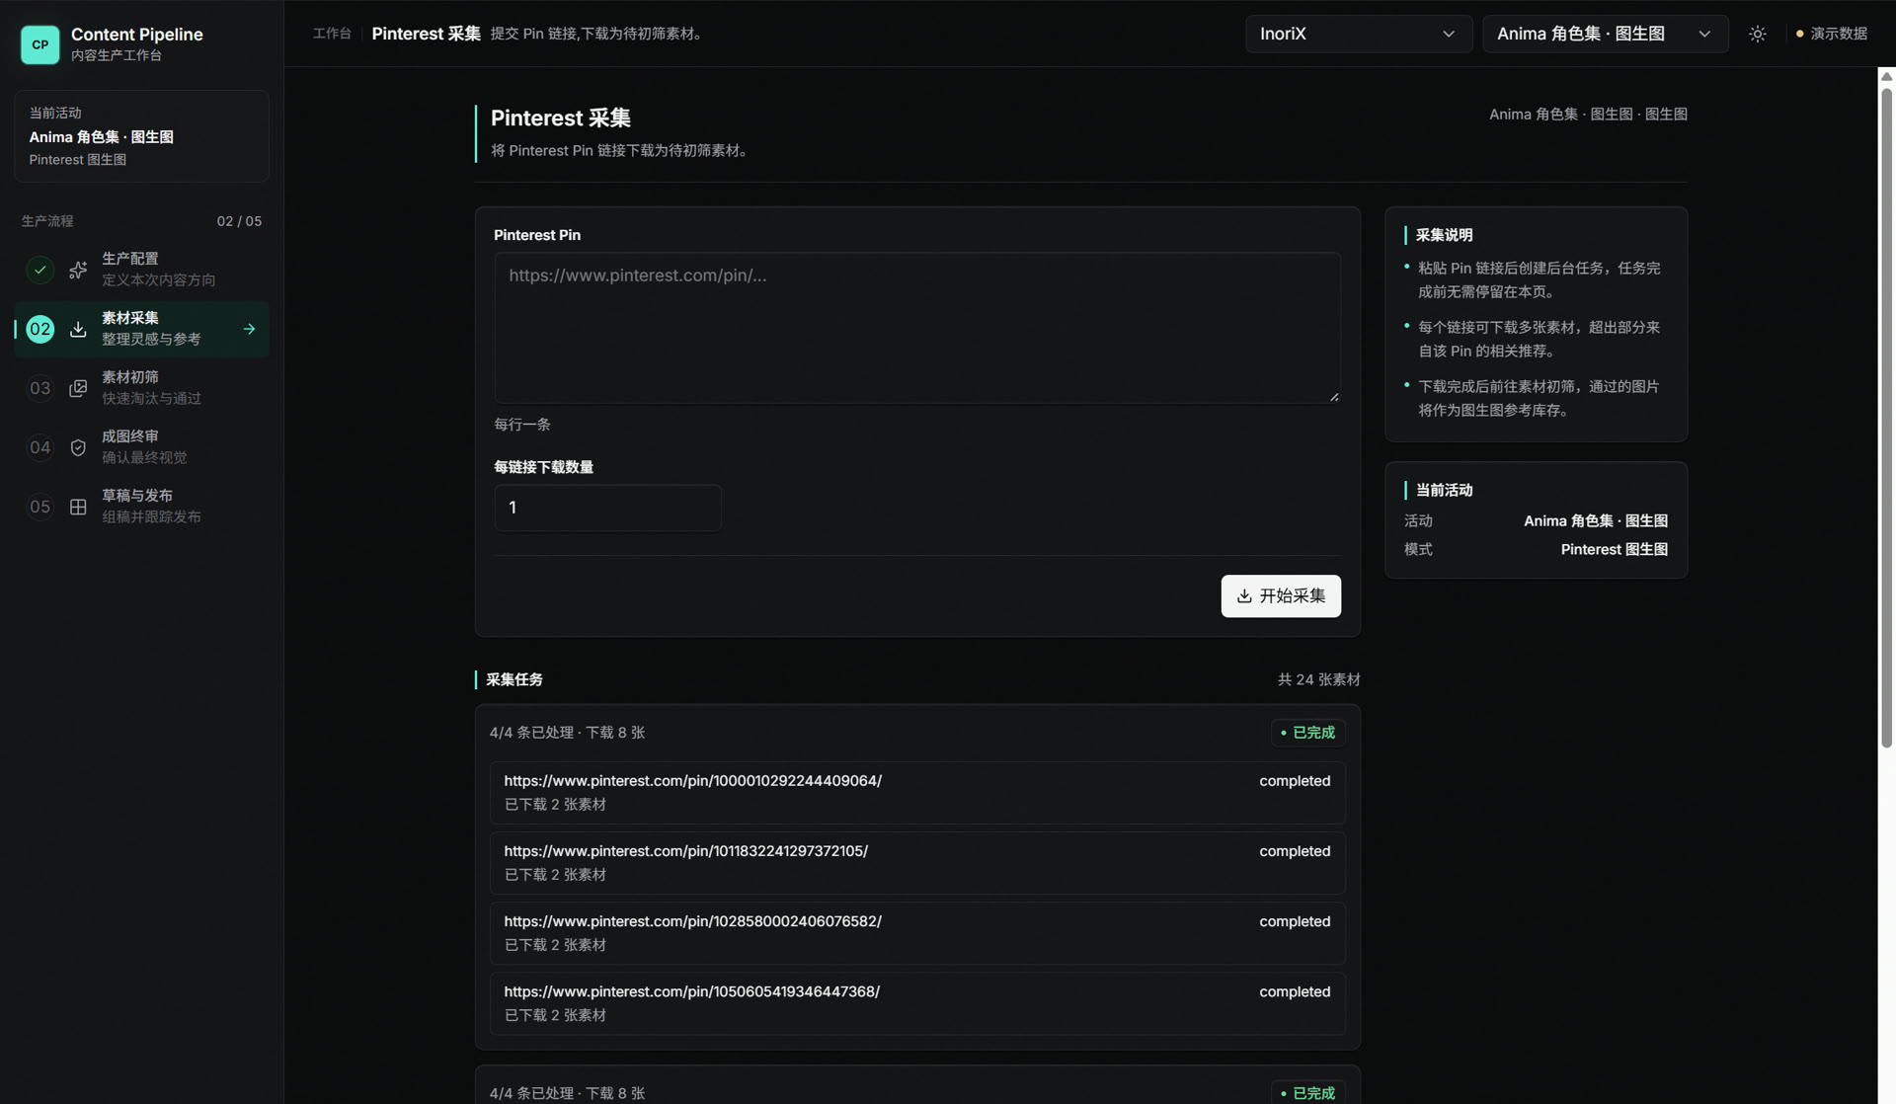This screenshot has height=1104, width=1896.
Task: Click the images icon for 素材初筛
Action: pos(78,388)
